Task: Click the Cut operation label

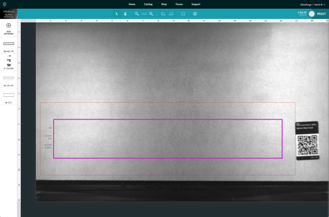Action: (x=9, y=103)
